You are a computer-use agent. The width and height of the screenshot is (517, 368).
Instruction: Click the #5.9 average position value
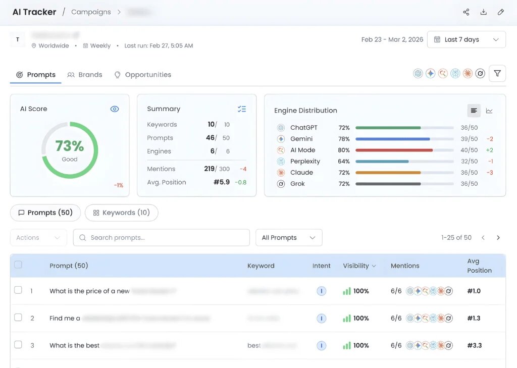pyautogui.click(x=222, y=182)
